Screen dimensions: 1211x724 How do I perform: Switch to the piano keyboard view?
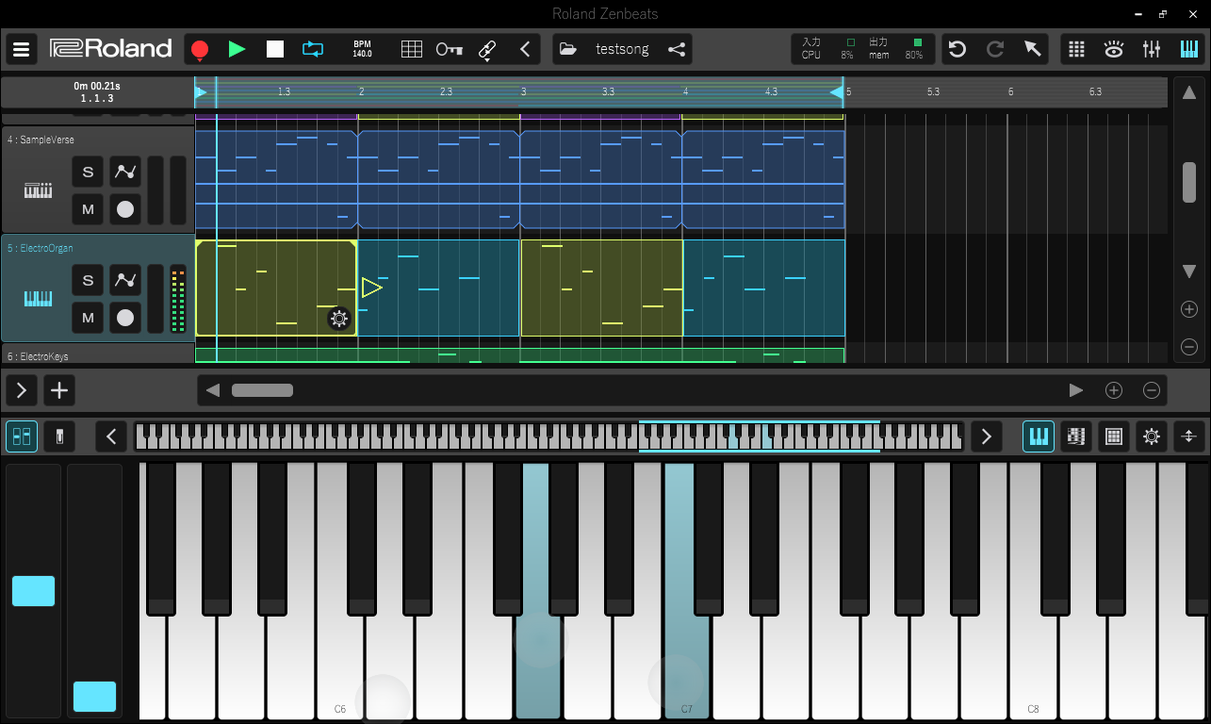1039,436
